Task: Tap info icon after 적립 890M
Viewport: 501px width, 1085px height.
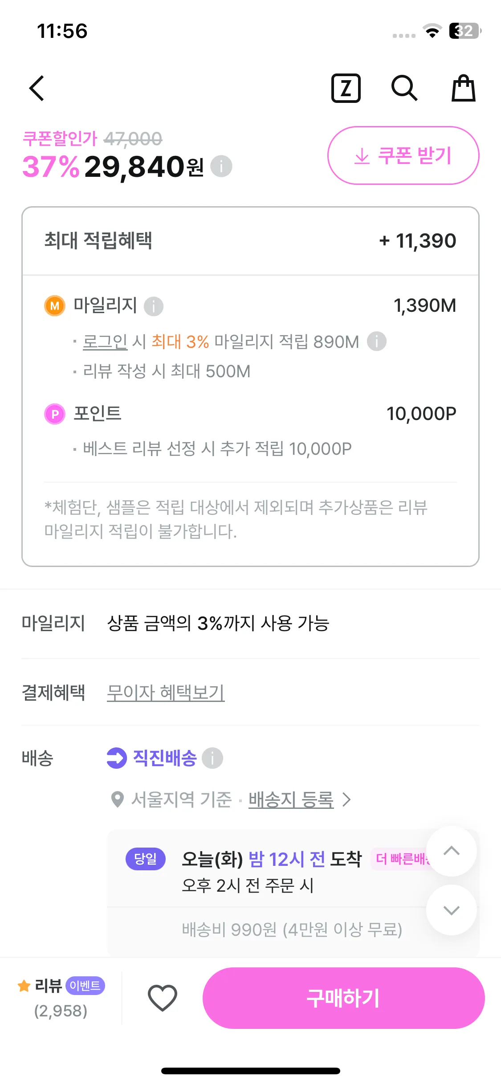Action: click(x=377, y=342)
